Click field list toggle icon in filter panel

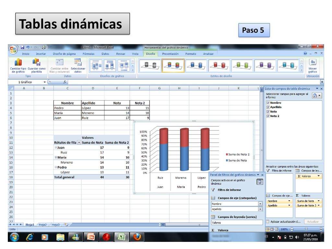point(260,182)
